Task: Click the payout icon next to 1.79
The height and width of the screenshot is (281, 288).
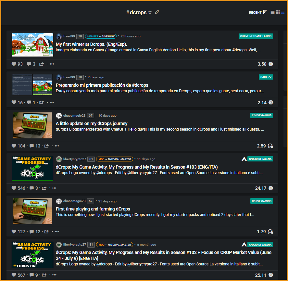Action: (270, 232)
